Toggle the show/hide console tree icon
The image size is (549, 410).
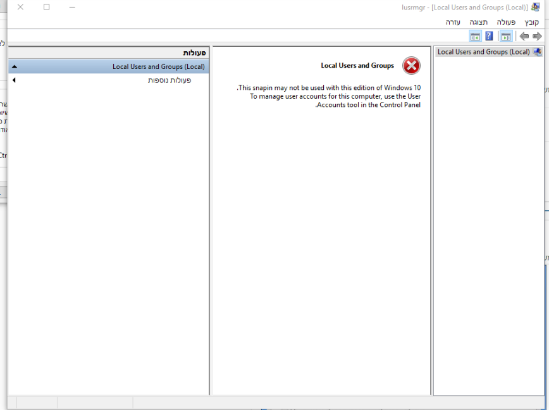pyautogui.click(x=506, y=36)
